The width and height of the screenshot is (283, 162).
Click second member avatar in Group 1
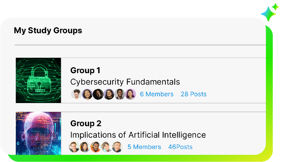pos(87,94)
